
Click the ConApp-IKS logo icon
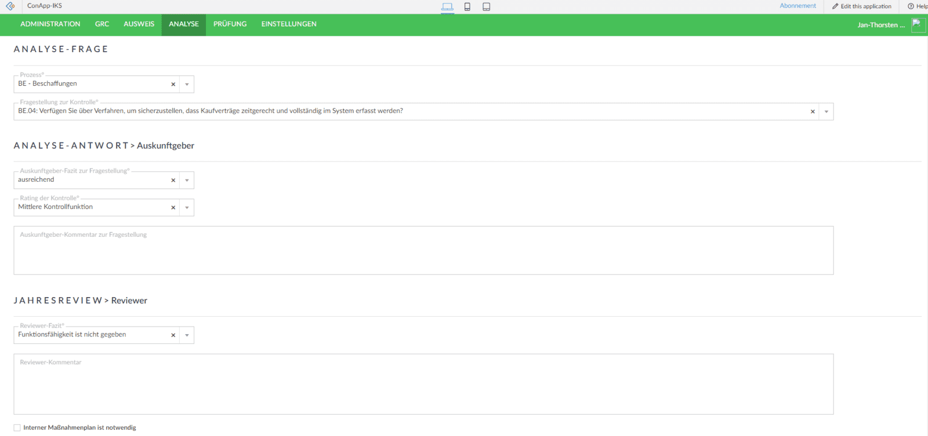tap(10, 6)
